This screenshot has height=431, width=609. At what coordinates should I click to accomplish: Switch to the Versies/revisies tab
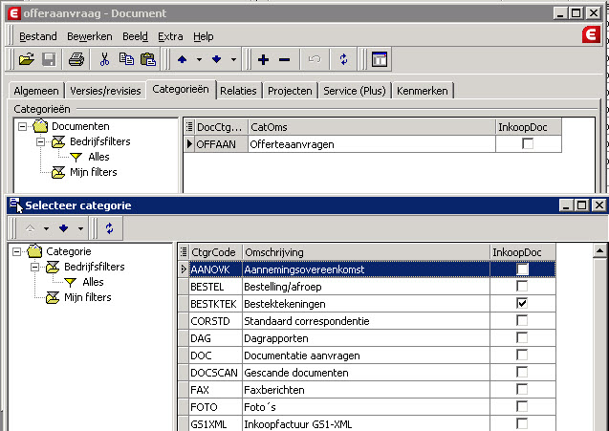(105, 91)
